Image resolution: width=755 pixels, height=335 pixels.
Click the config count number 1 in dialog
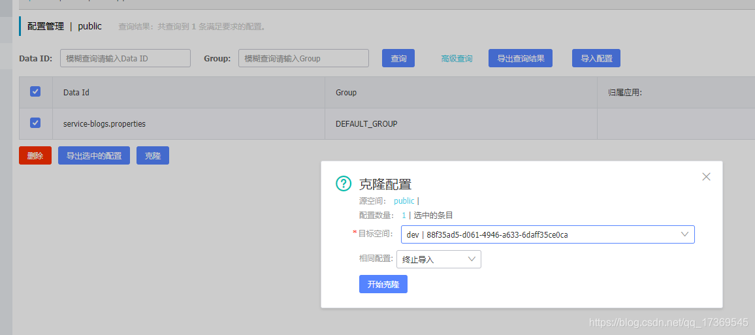point(404,215)
